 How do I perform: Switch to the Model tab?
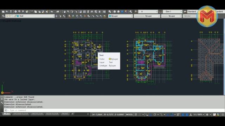click(x=7, y=114)
